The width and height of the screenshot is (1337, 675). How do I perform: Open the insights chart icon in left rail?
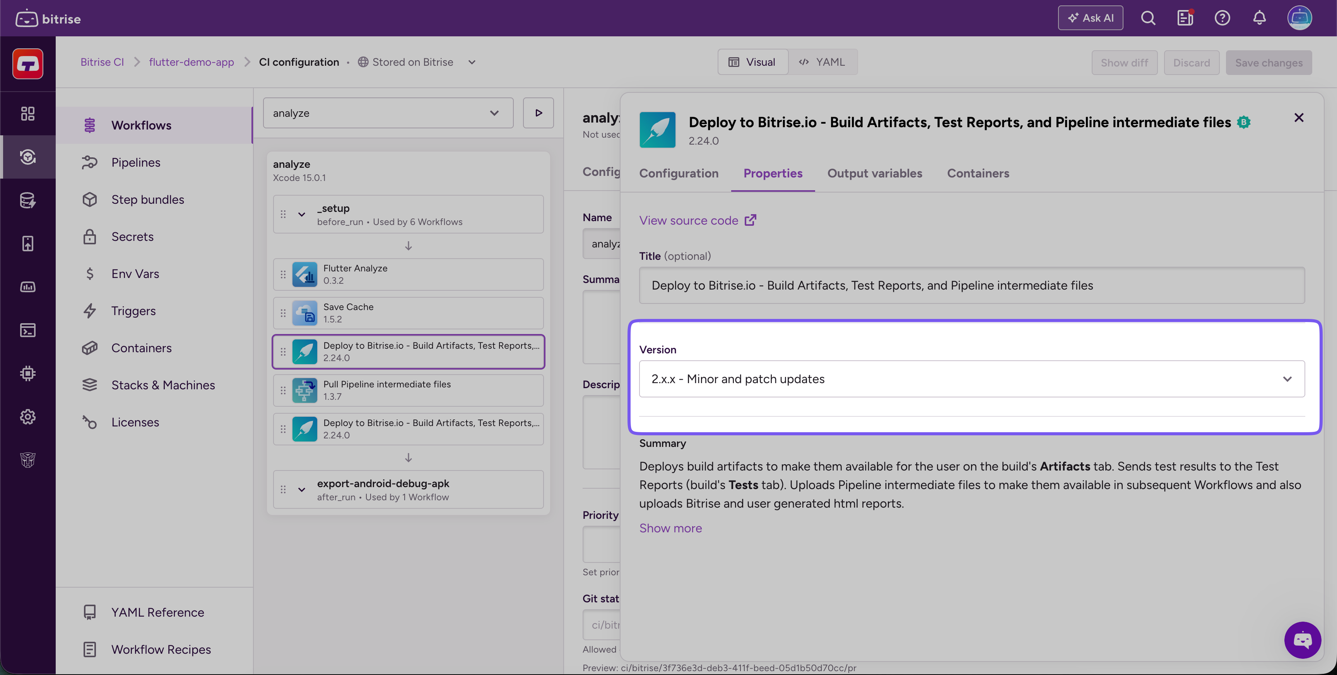coord(28,287)
